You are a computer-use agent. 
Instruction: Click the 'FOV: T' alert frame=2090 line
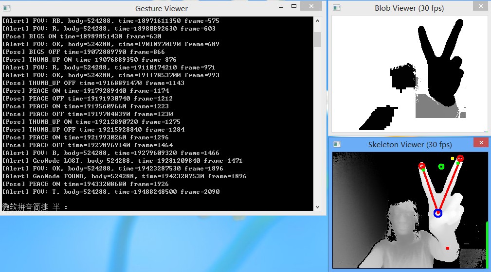pos(111,192)
